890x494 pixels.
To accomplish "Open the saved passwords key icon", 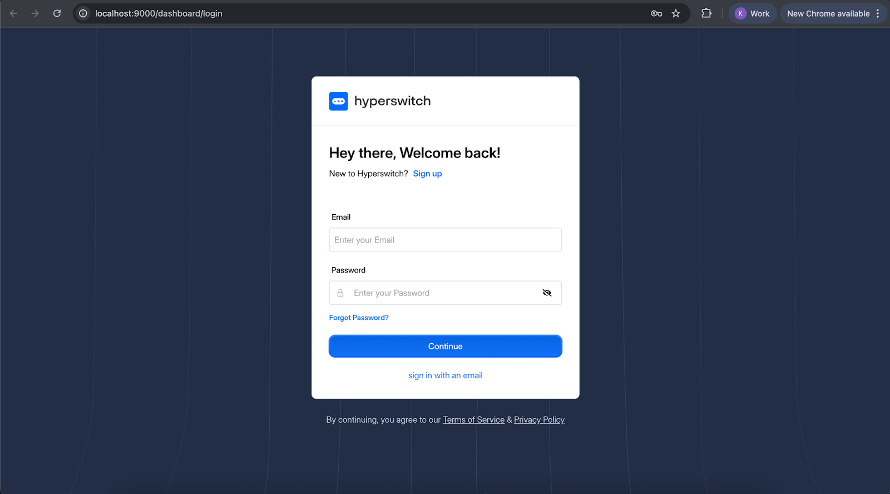I will coord(656,13).
